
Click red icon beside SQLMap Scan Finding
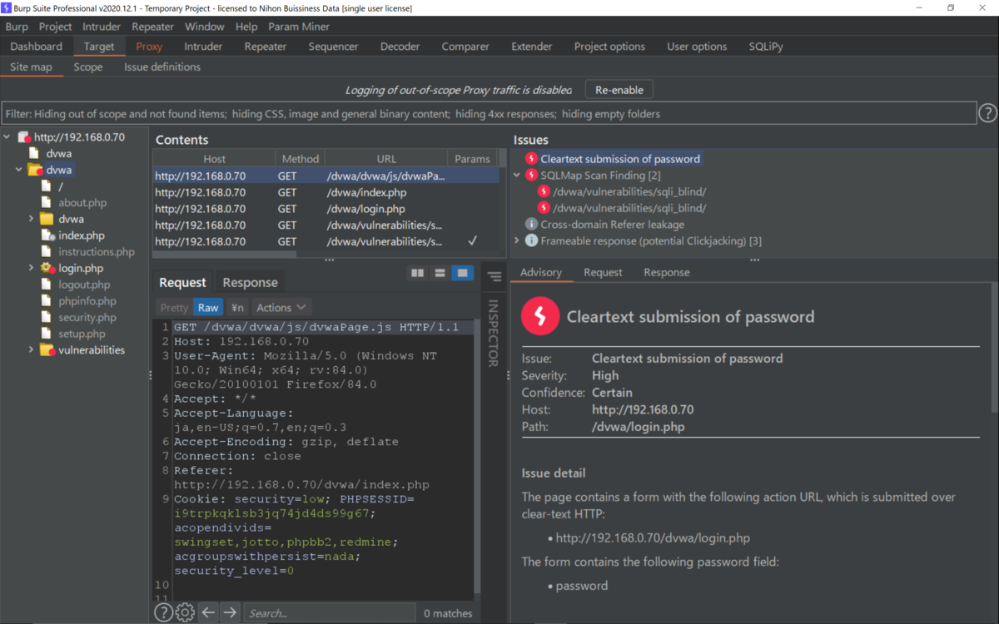tap(531, 176)
